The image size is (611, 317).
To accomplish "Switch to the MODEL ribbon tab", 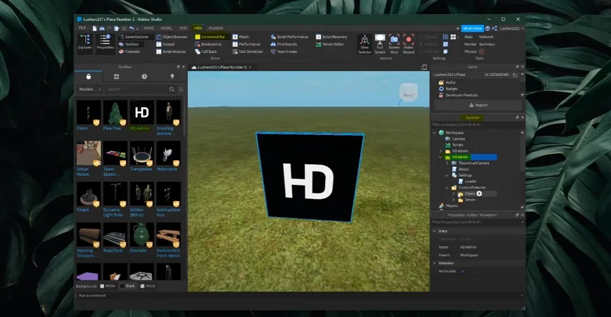I will point(166,28).
